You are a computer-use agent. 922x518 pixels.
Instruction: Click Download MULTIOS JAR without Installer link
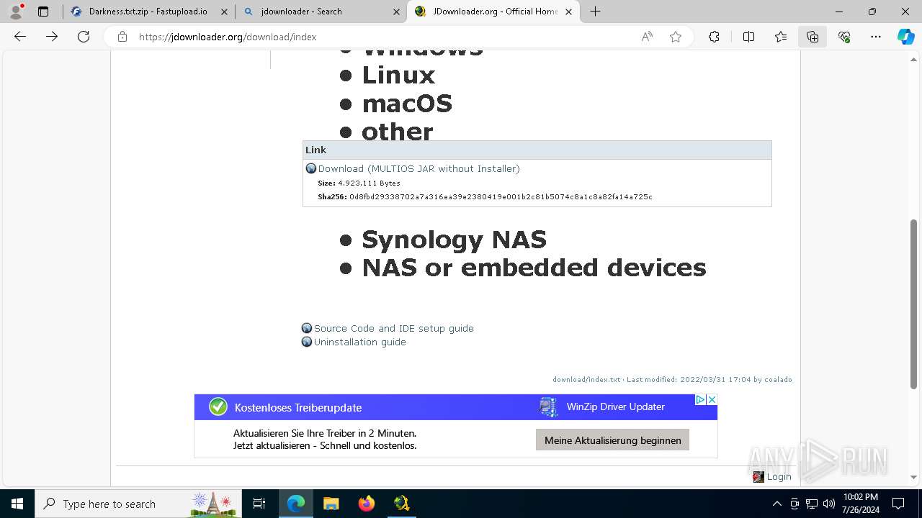(419, 168)
